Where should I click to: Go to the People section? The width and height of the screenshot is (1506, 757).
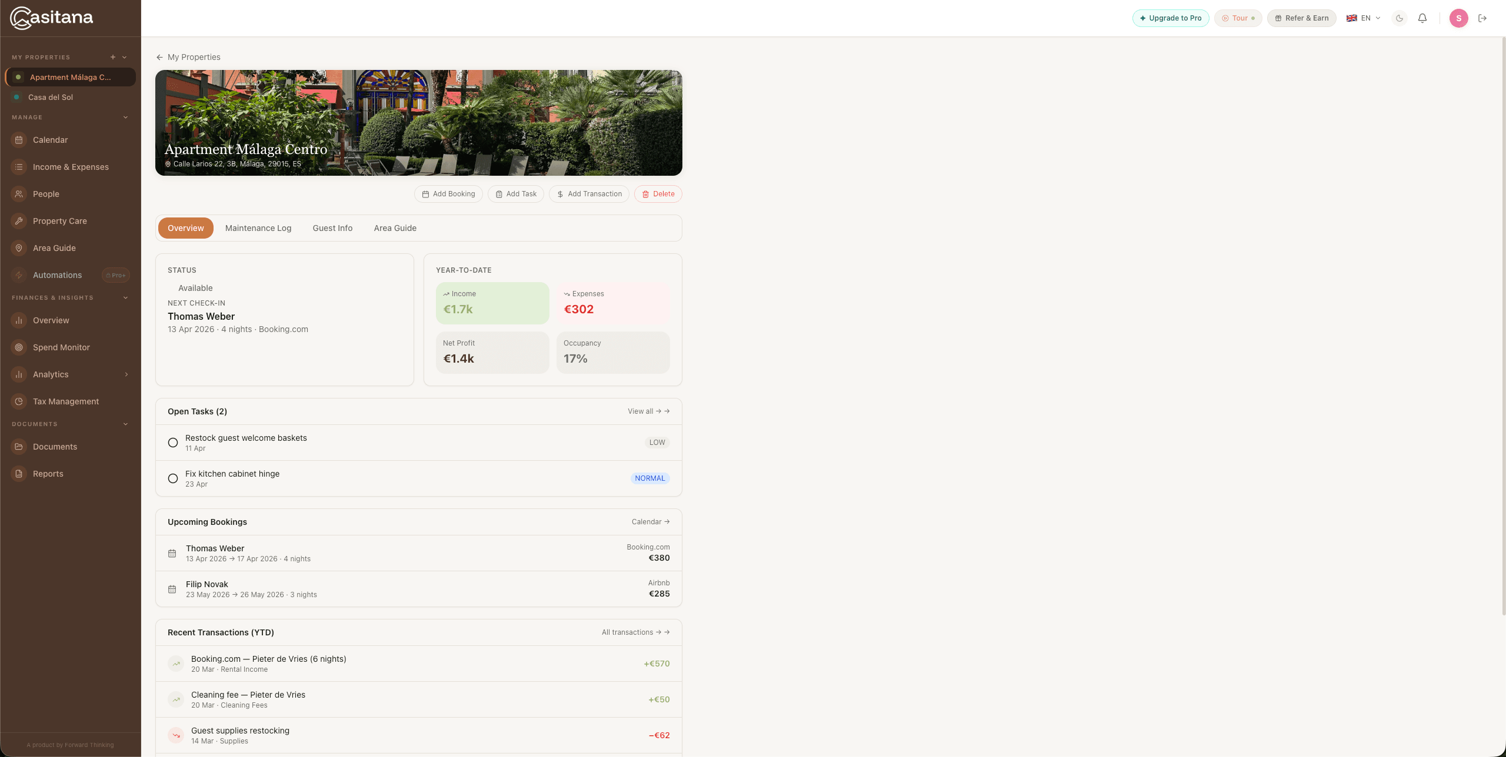pos(71,194)
